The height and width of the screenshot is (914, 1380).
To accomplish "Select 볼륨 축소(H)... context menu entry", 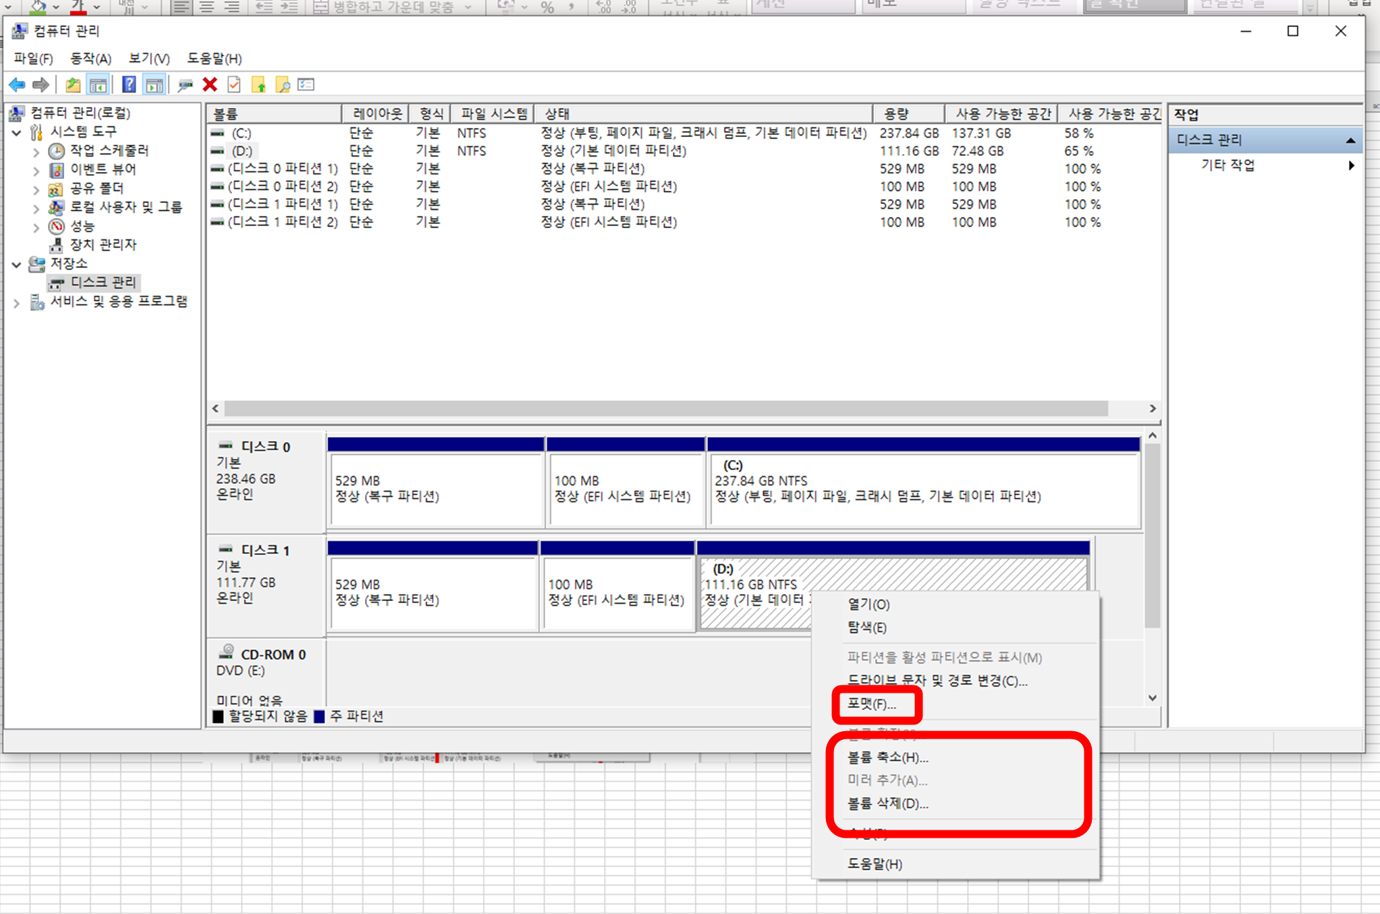I will pyautogui.click(x=887, y=758).
